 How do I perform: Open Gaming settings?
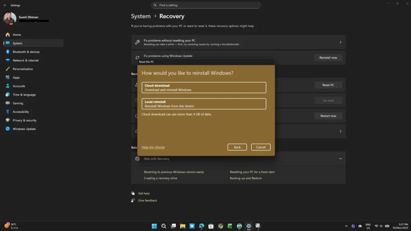coord(33,103)
